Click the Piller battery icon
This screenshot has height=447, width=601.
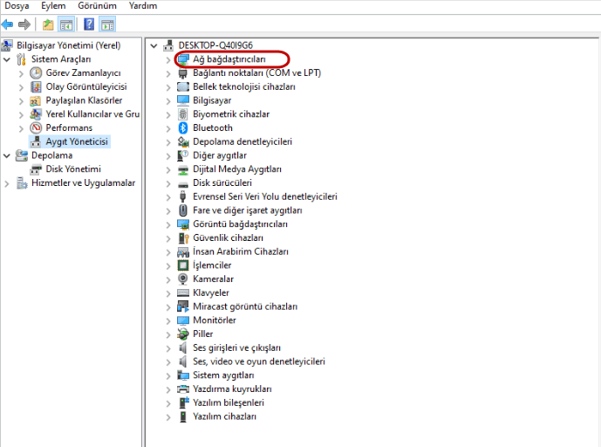(x=183, y=334)
